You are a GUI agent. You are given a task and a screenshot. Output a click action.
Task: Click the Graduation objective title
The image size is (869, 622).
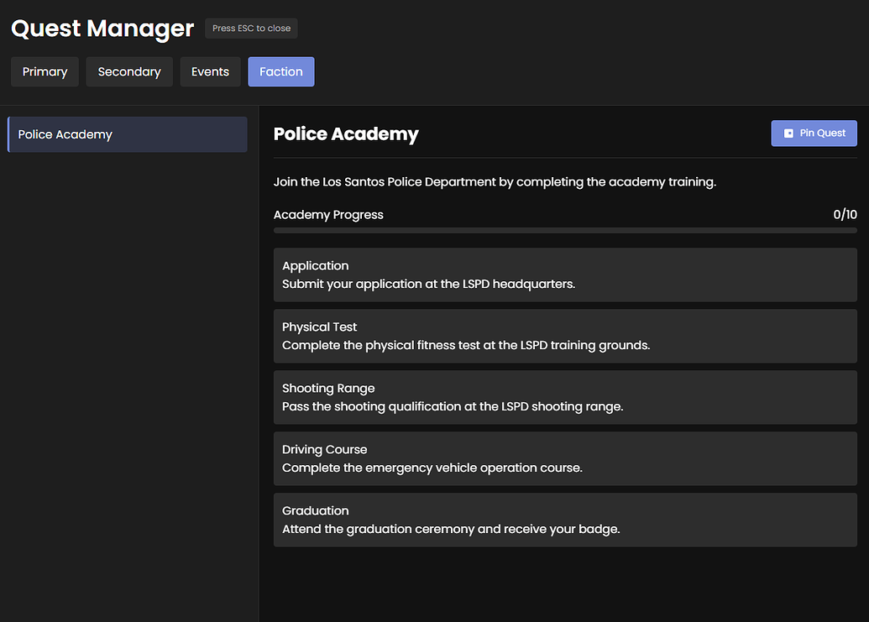pyautogui.click(x=316, y=510)
